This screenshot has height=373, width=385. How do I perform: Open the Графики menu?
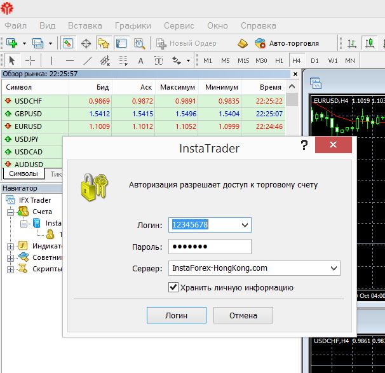[133, 25]
